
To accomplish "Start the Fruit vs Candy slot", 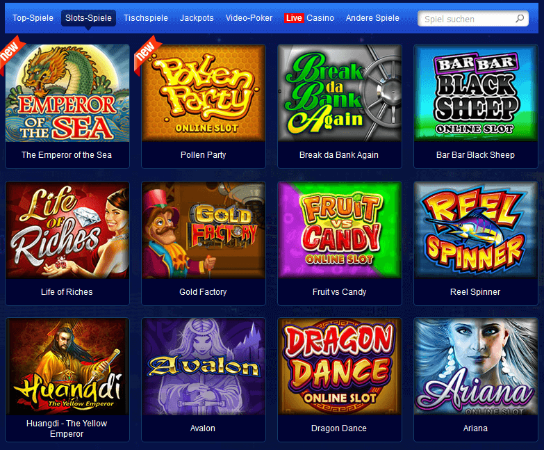I will point(340,230).
